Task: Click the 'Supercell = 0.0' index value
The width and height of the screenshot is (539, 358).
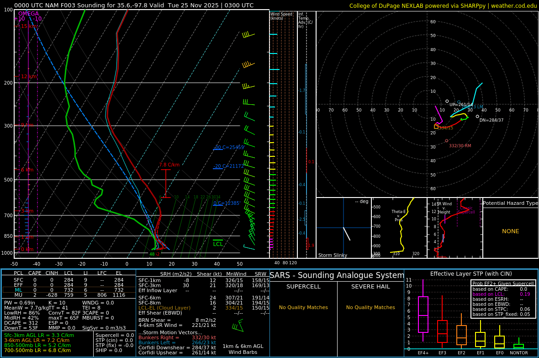Action: click(x=115, y=335)
